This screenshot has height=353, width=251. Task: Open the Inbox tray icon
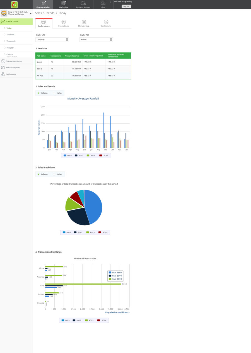(x=103, y=3)
